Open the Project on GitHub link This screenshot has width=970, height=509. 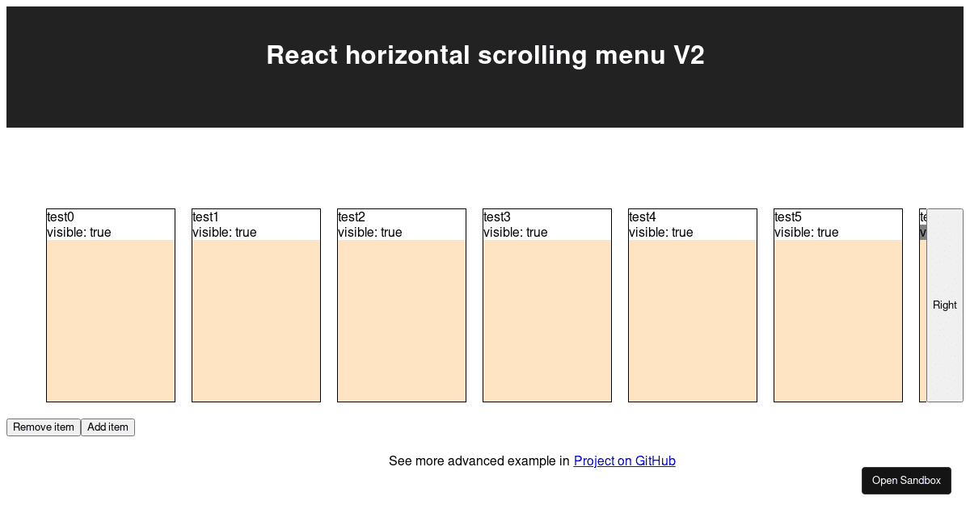tap(624, 461)
